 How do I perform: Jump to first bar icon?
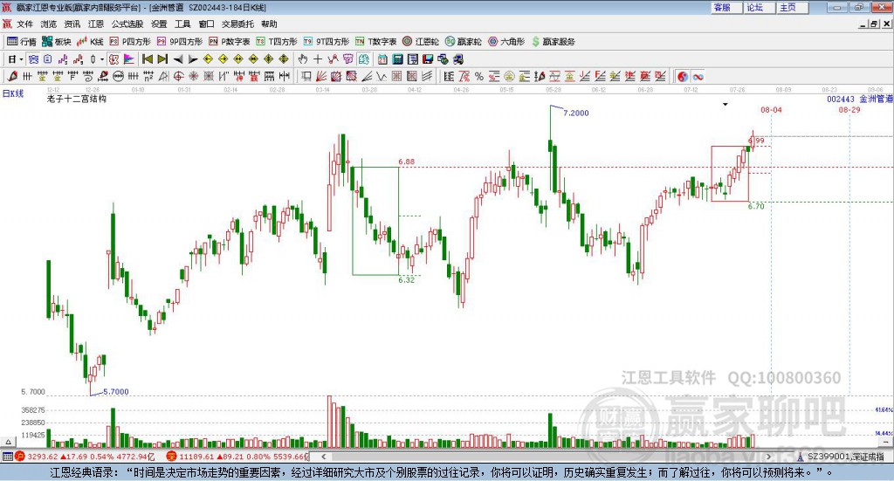click(147, 59)
